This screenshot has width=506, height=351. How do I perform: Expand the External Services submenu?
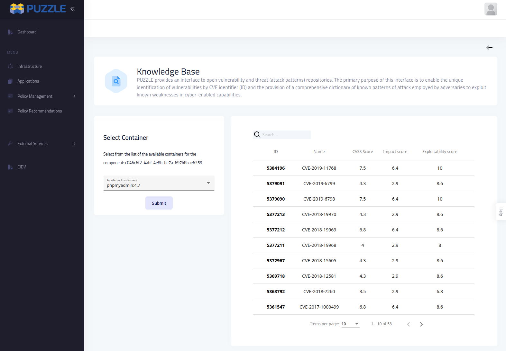coord(74,143)
